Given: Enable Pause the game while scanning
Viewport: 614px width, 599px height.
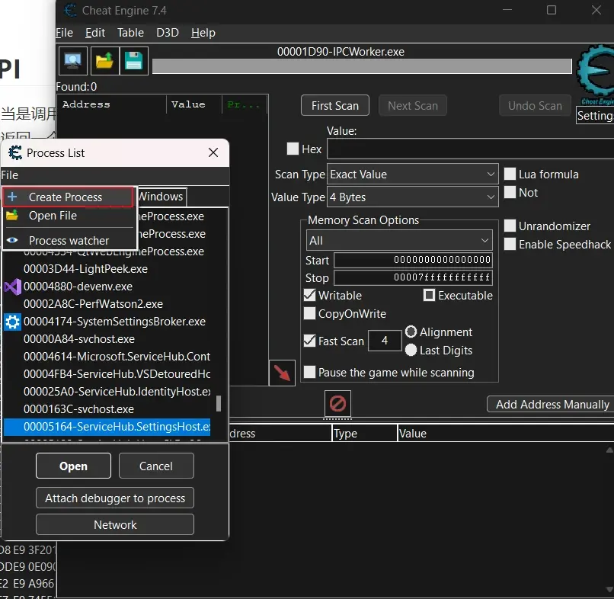Looking at the screenshot, I should tap(309, 372).
